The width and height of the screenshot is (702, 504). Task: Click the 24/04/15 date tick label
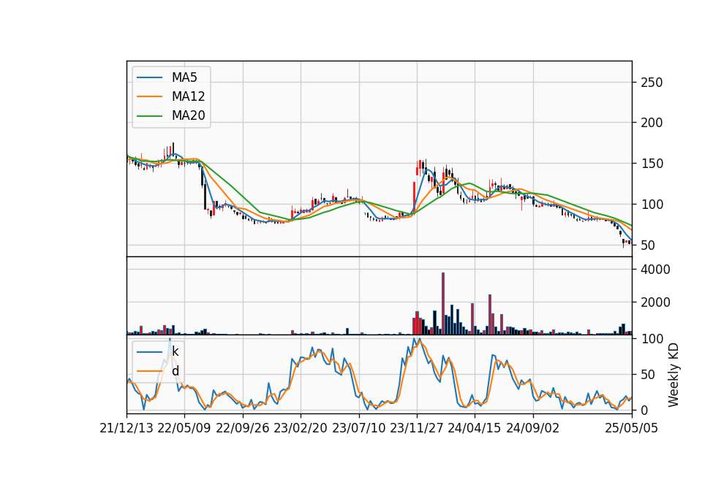point(475,428)
